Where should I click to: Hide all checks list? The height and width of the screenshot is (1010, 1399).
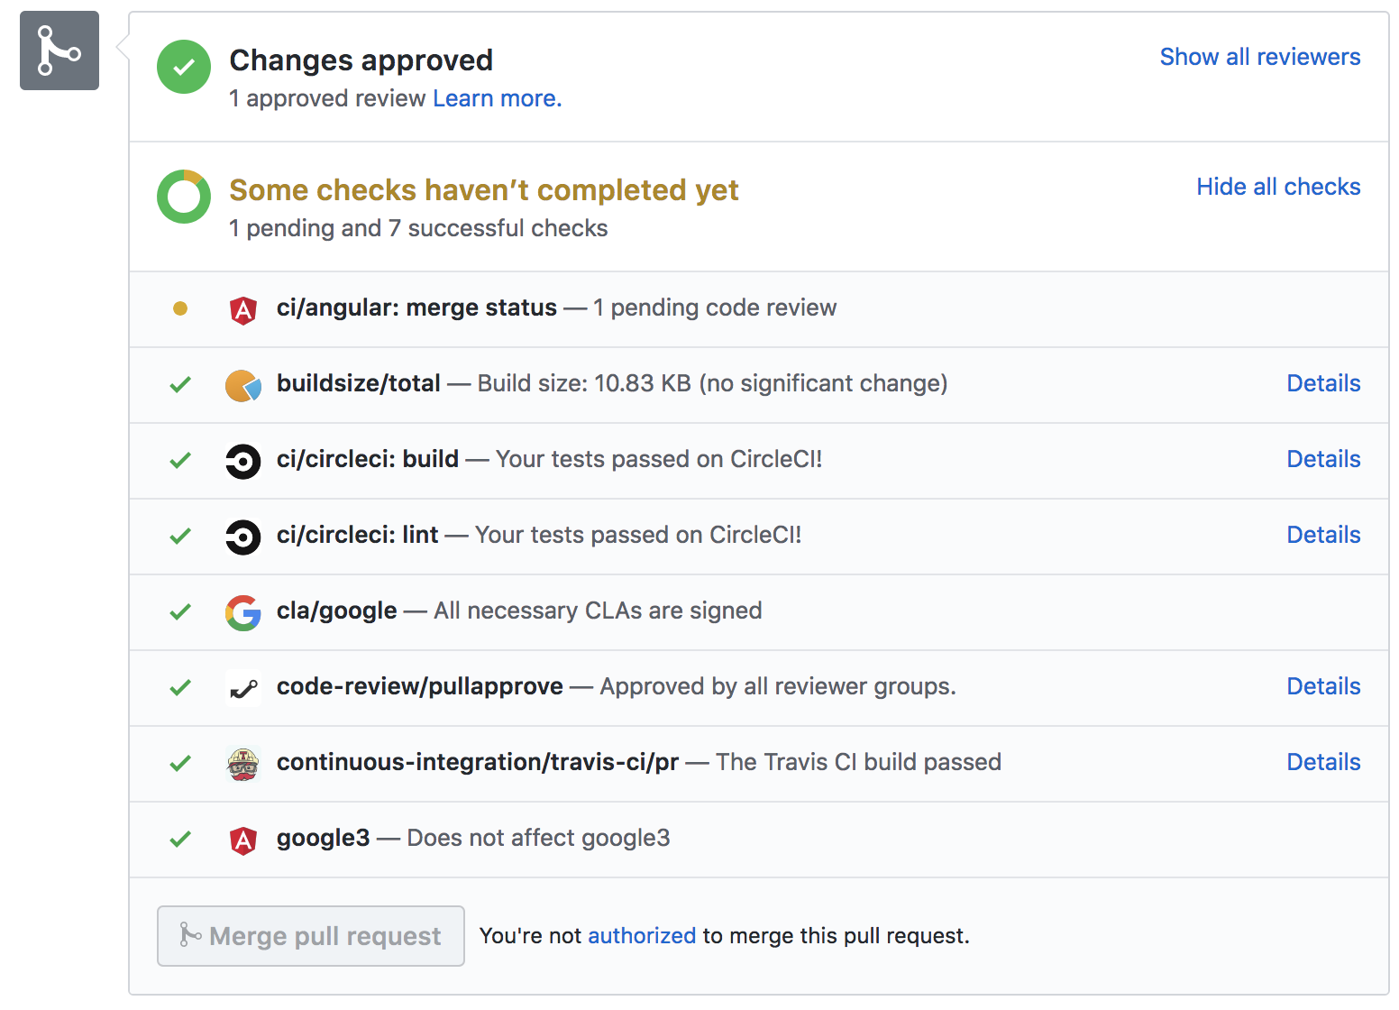1278,187
